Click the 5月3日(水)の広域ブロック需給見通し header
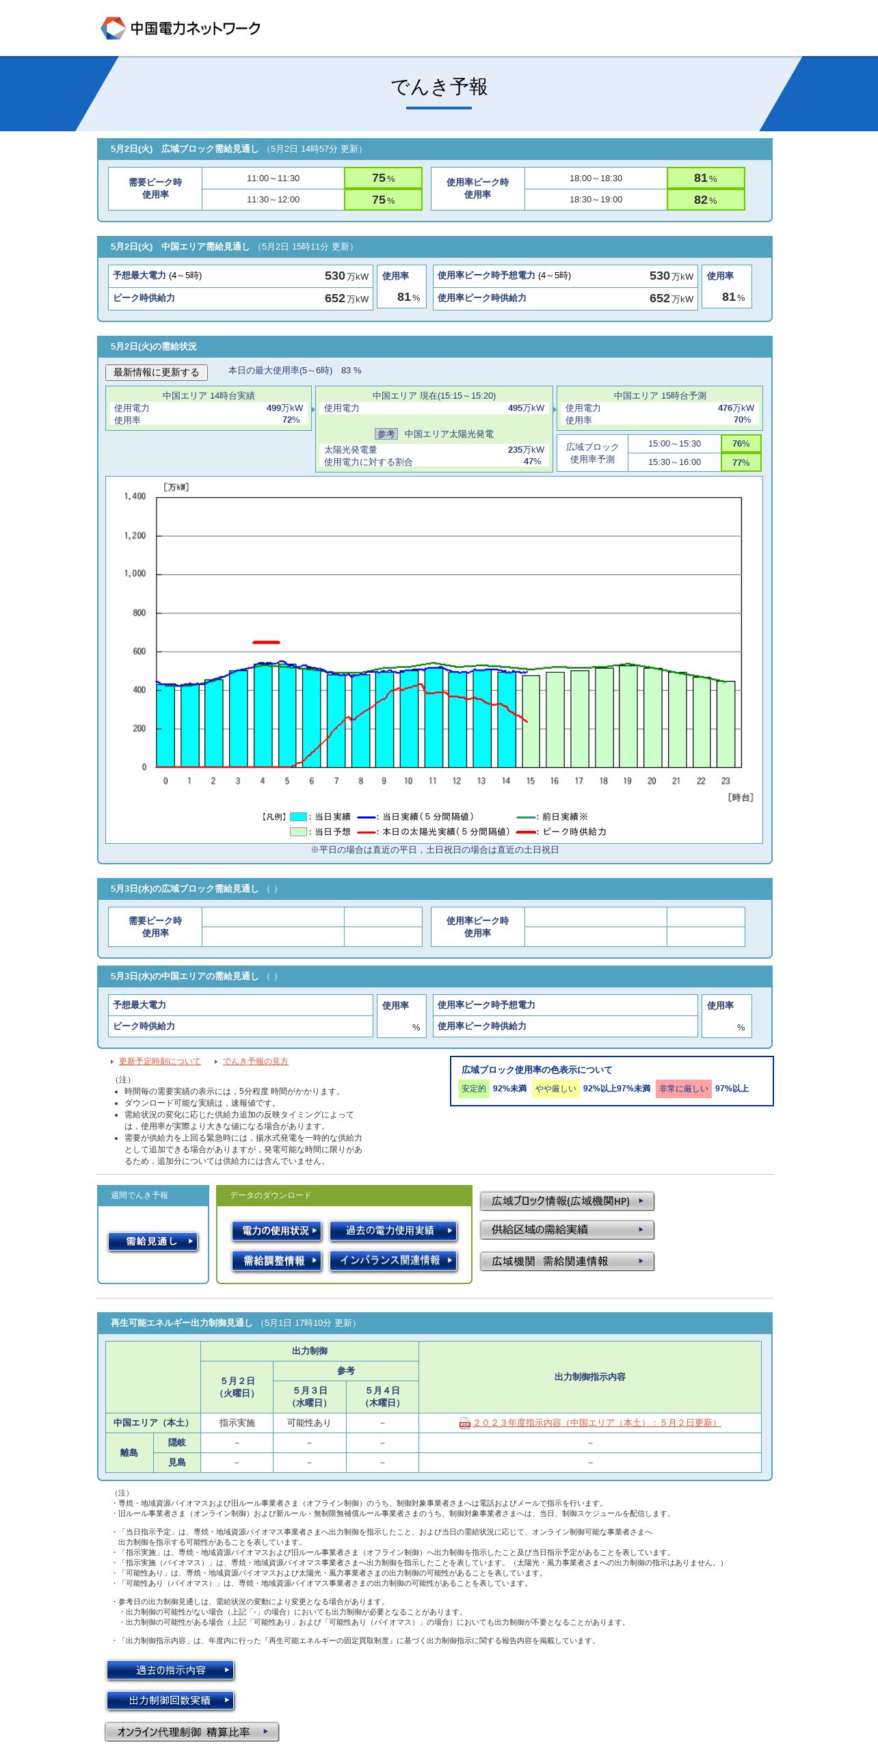The image size is (878, 1756). coord(435,889)
